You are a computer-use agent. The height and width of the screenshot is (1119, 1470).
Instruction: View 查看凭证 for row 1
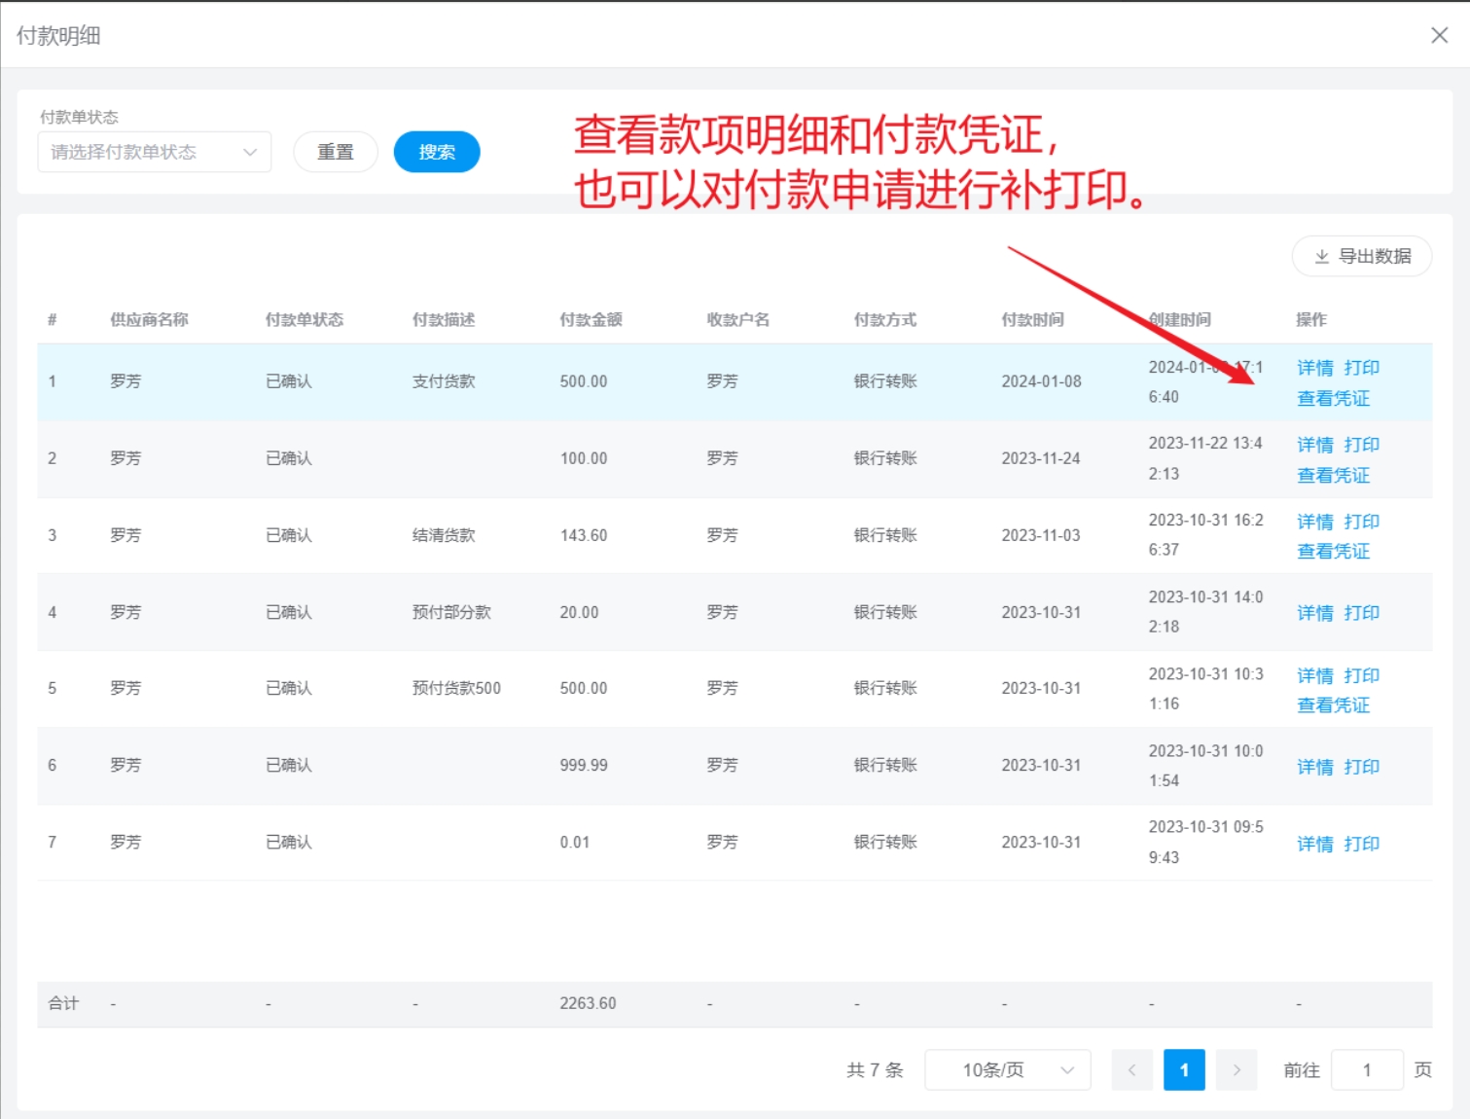click(x=1333, y=398)
